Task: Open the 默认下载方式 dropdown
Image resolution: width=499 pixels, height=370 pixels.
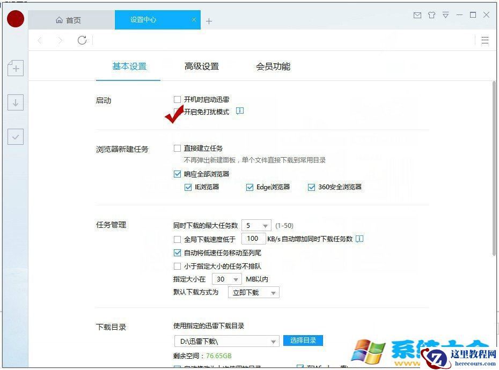Action: point(253,292)
